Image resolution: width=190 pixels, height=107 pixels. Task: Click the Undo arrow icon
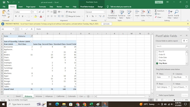8,2
